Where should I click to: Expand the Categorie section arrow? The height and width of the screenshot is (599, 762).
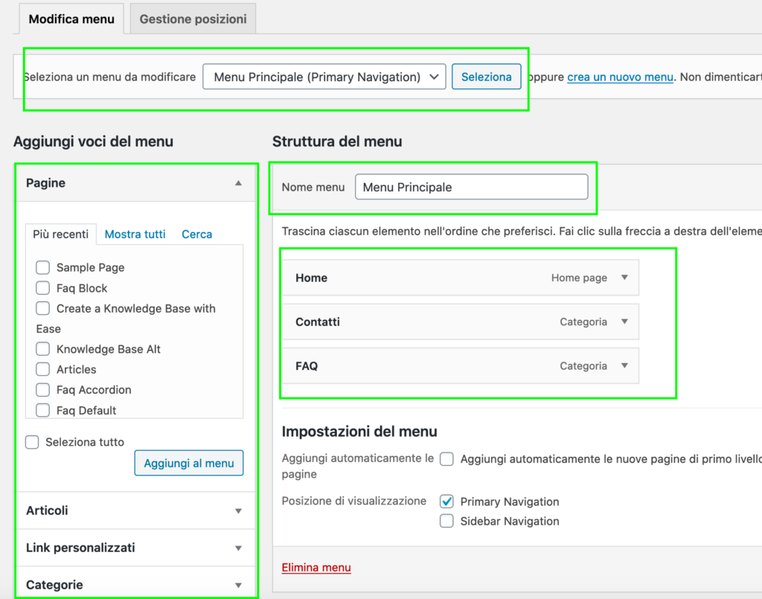pyautogui.click(x=238, y=585)
